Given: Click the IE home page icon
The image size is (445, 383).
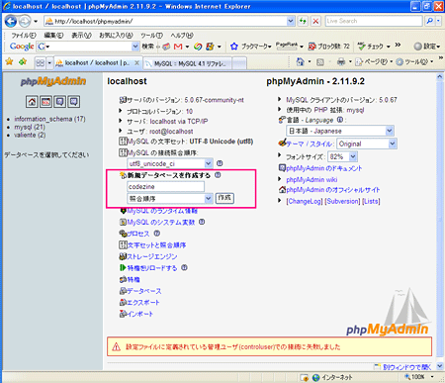Looking at the screenshot, I should pyautogui.click(x=300, y=61).
